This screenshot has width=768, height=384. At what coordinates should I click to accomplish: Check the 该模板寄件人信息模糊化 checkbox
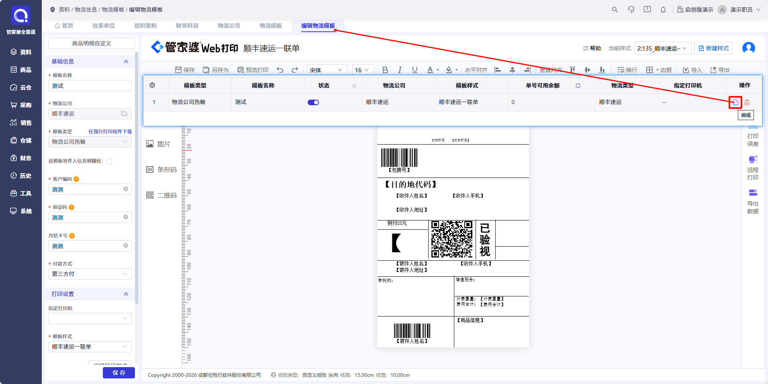tap(109, 161)
